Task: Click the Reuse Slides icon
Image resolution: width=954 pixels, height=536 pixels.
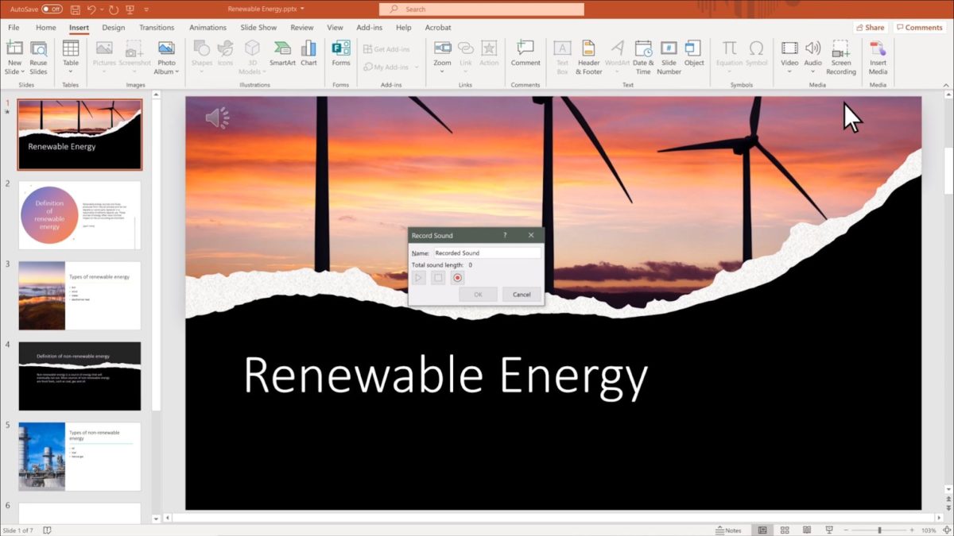Action: (x=38, y=48)
